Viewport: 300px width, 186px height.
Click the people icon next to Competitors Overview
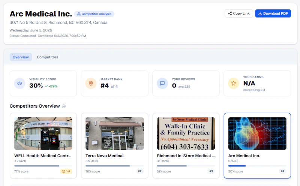click(64, 106)
